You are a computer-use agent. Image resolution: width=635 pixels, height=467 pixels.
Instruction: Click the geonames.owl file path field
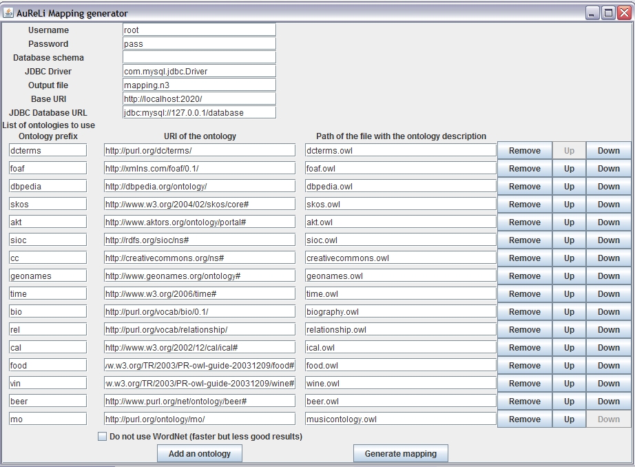(400, 276)
